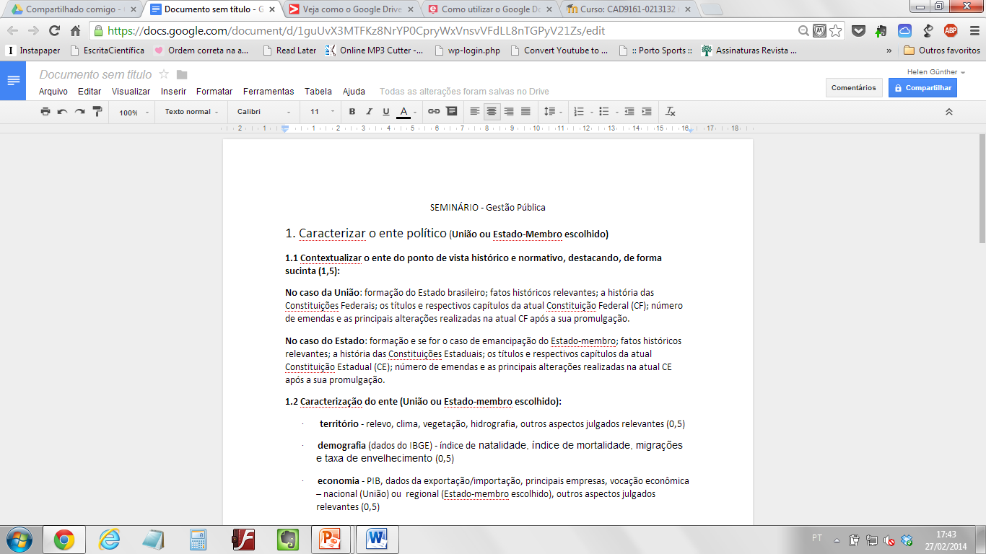Align text to the right
The height and width of the screenshot is (554, 986).
click(509, 112)
